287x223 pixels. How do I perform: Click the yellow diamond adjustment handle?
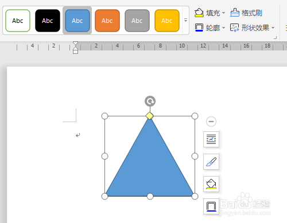pyautogui.click(x=150, y=116)
